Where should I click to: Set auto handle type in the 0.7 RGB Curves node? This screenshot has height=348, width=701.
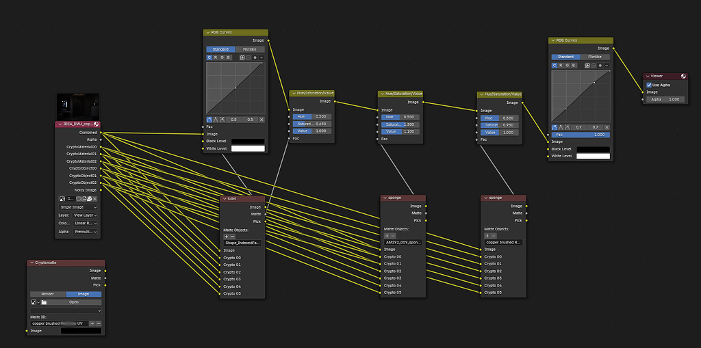(x=555, y=127)
